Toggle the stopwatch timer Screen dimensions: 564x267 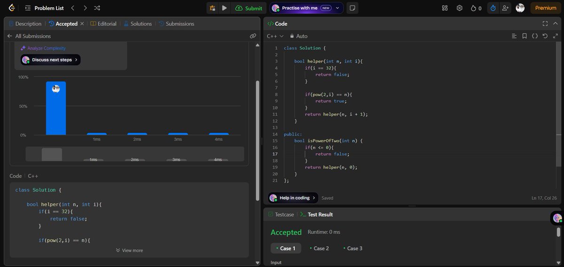coord(493,8)
